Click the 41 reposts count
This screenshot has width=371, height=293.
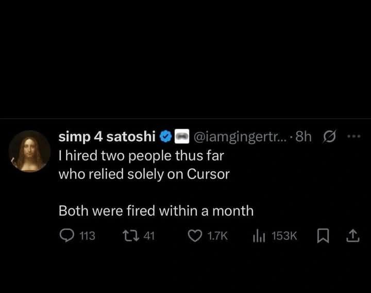click(x=149, y=236)
